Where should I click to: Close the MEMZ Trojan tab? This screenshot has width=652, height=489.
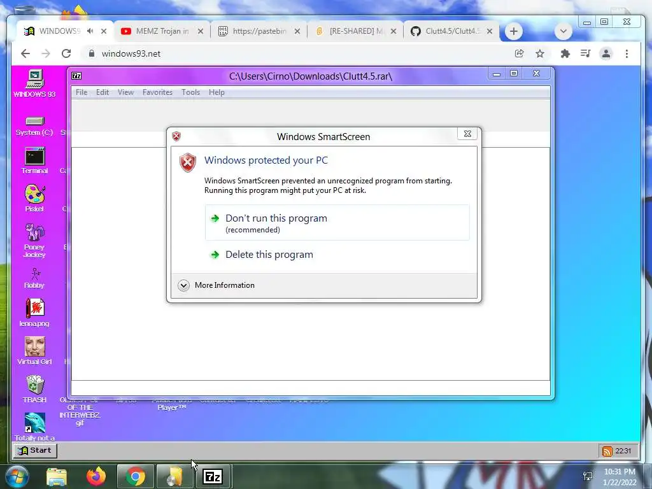point(201,31)
